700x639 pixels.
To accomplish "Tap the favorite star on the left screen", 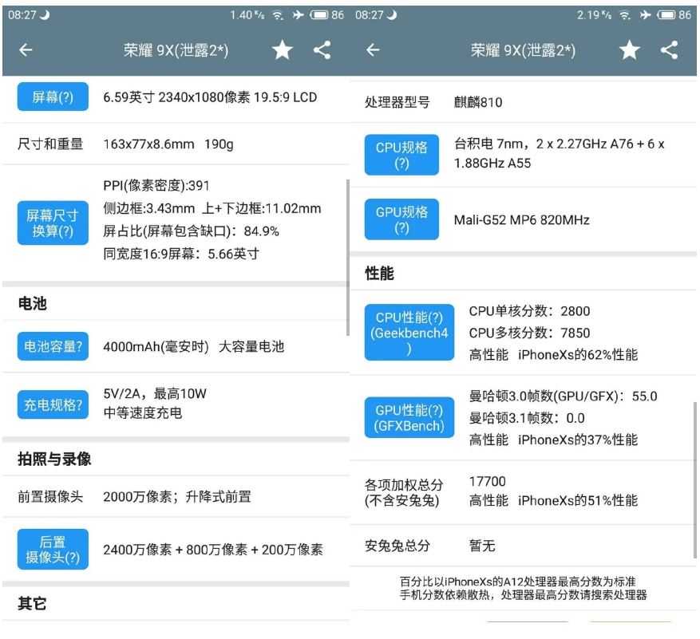I will point(283,50).
